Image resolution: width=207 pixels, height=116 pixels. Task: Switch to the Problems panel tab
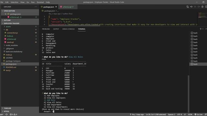(x=46, y=29)
